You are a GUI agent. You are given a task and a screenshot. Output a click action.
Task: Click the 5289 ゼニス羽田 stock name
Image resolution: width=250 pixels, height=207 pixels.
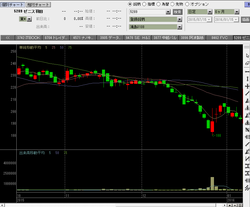(28, 11)
